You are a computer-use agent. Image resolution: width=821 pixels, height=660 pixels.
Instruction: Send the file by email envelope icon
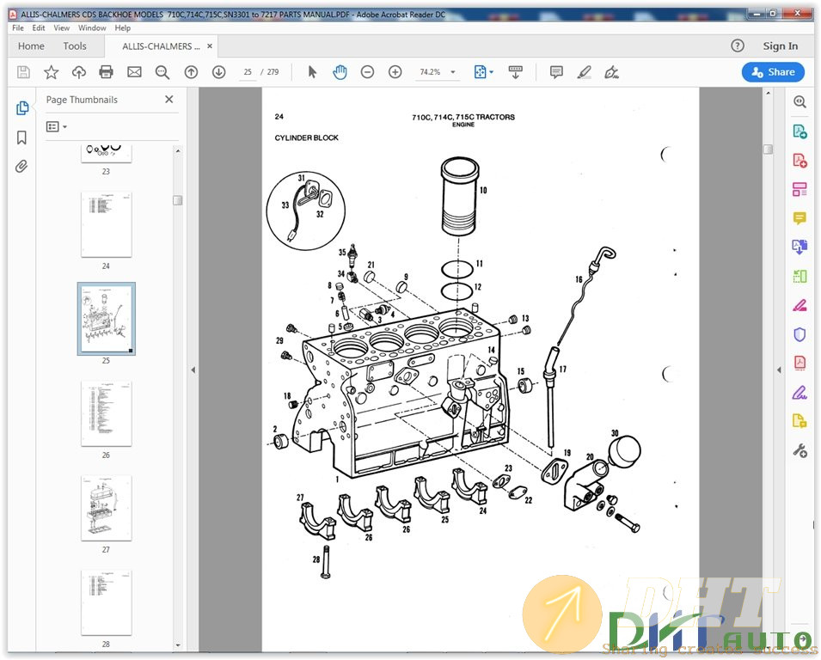click(x=135, y=72)
